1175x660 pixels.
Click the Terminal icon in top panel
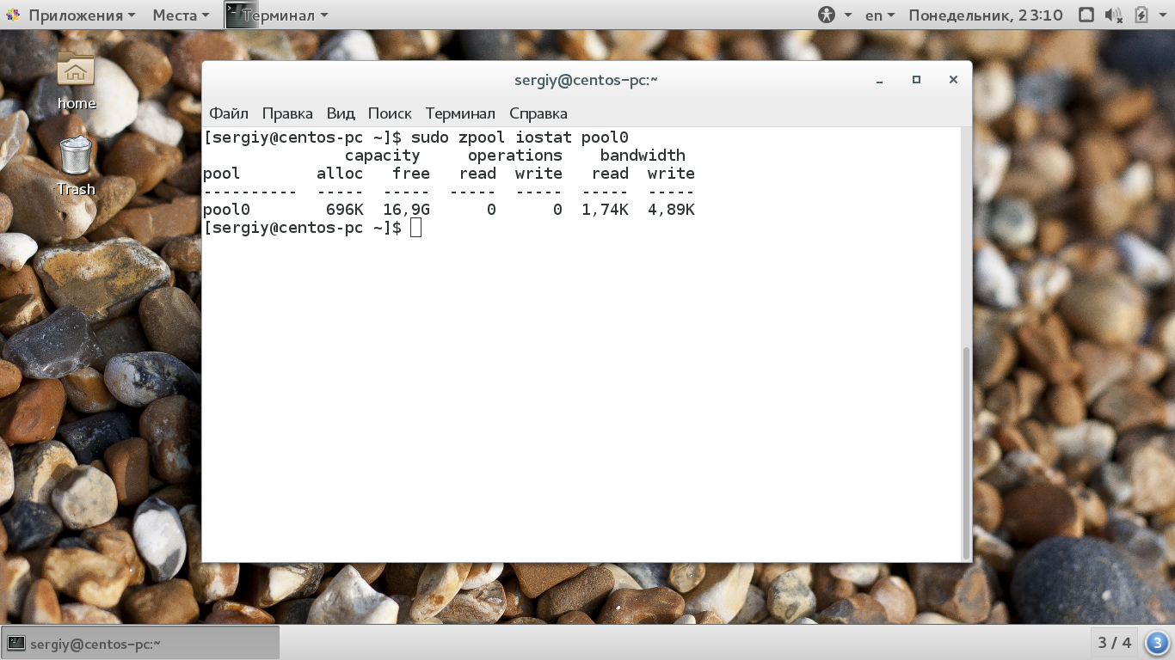click(241, 15)
